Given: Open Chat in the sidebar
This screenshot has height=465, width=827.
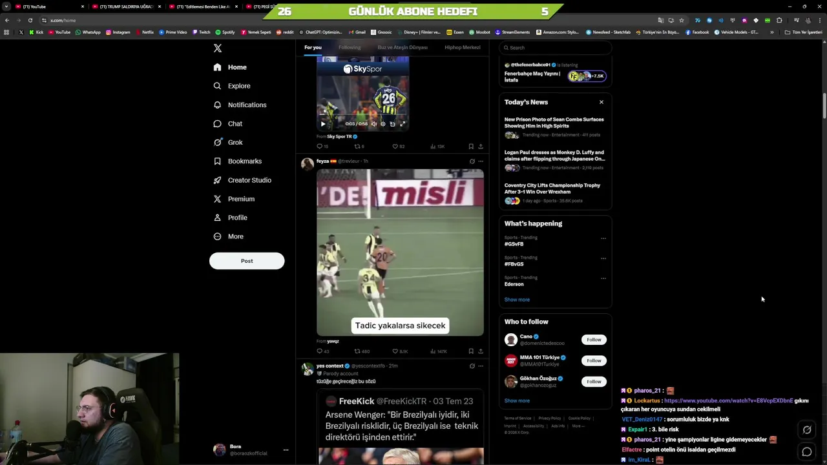Looking at the screenshot, I should (228, 123).
